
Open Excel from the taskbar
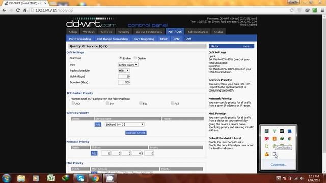pyautogui.click(x=50, y=178)
